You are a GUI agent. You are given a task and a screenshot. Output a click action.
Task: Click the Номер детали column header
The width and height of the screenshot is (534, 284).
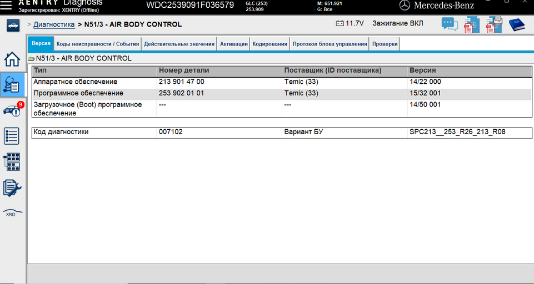(219, 71)
